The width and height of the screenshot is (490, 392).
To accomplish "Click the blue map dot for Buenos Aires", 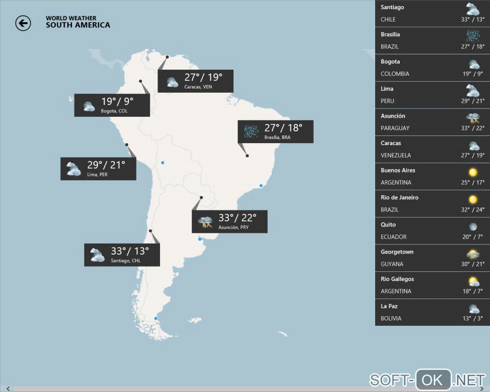I will [x=200, y=239].
